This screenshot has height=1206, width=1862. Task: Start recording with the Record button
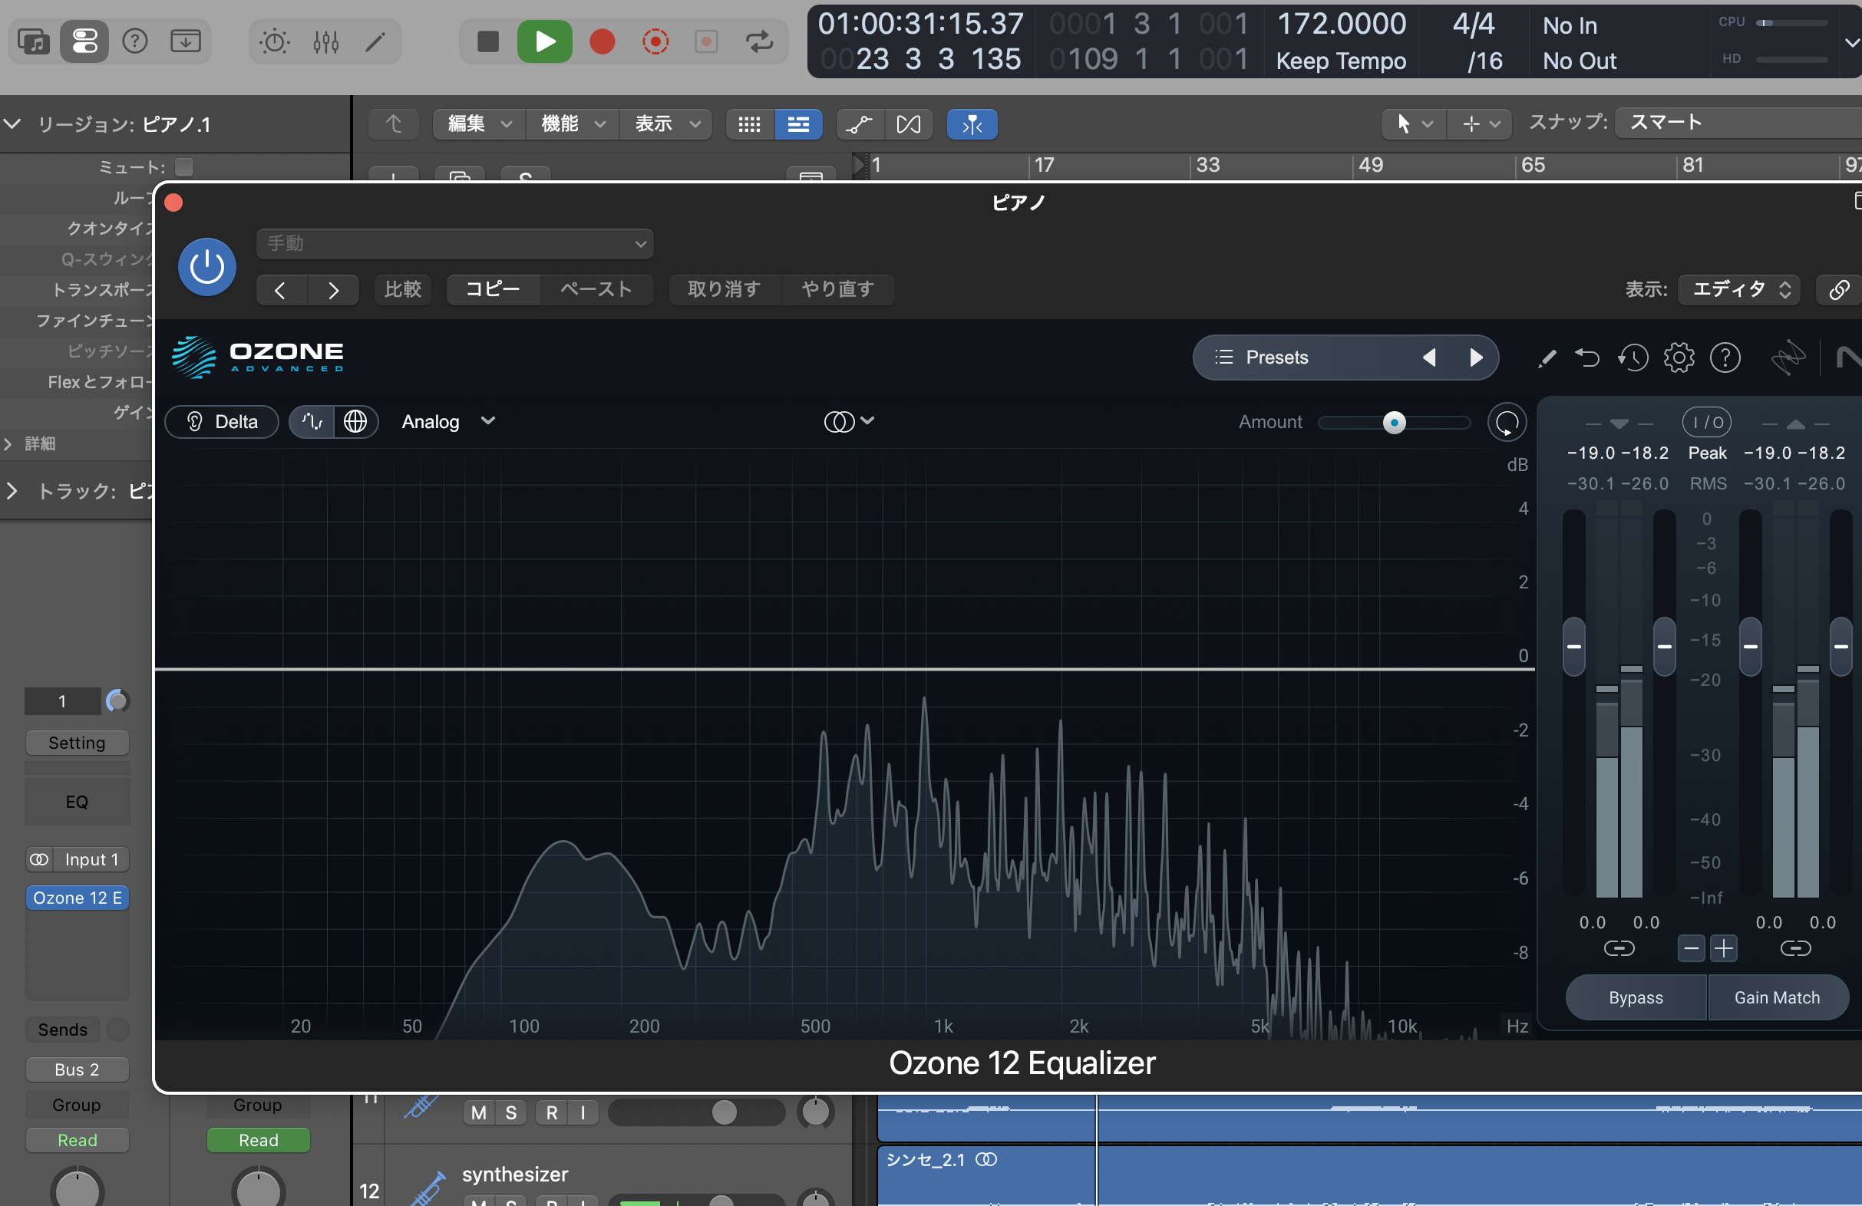(602, 41)
